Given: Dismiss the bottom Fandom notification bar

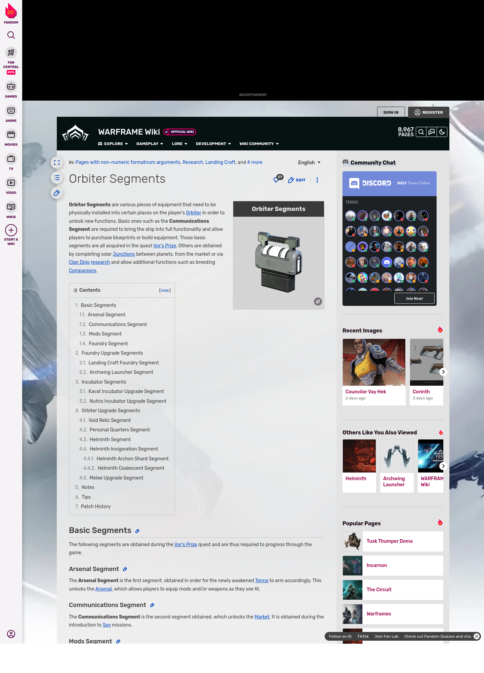Looking at the screenshot, I should pyautogui.click(x=477, y=636).
